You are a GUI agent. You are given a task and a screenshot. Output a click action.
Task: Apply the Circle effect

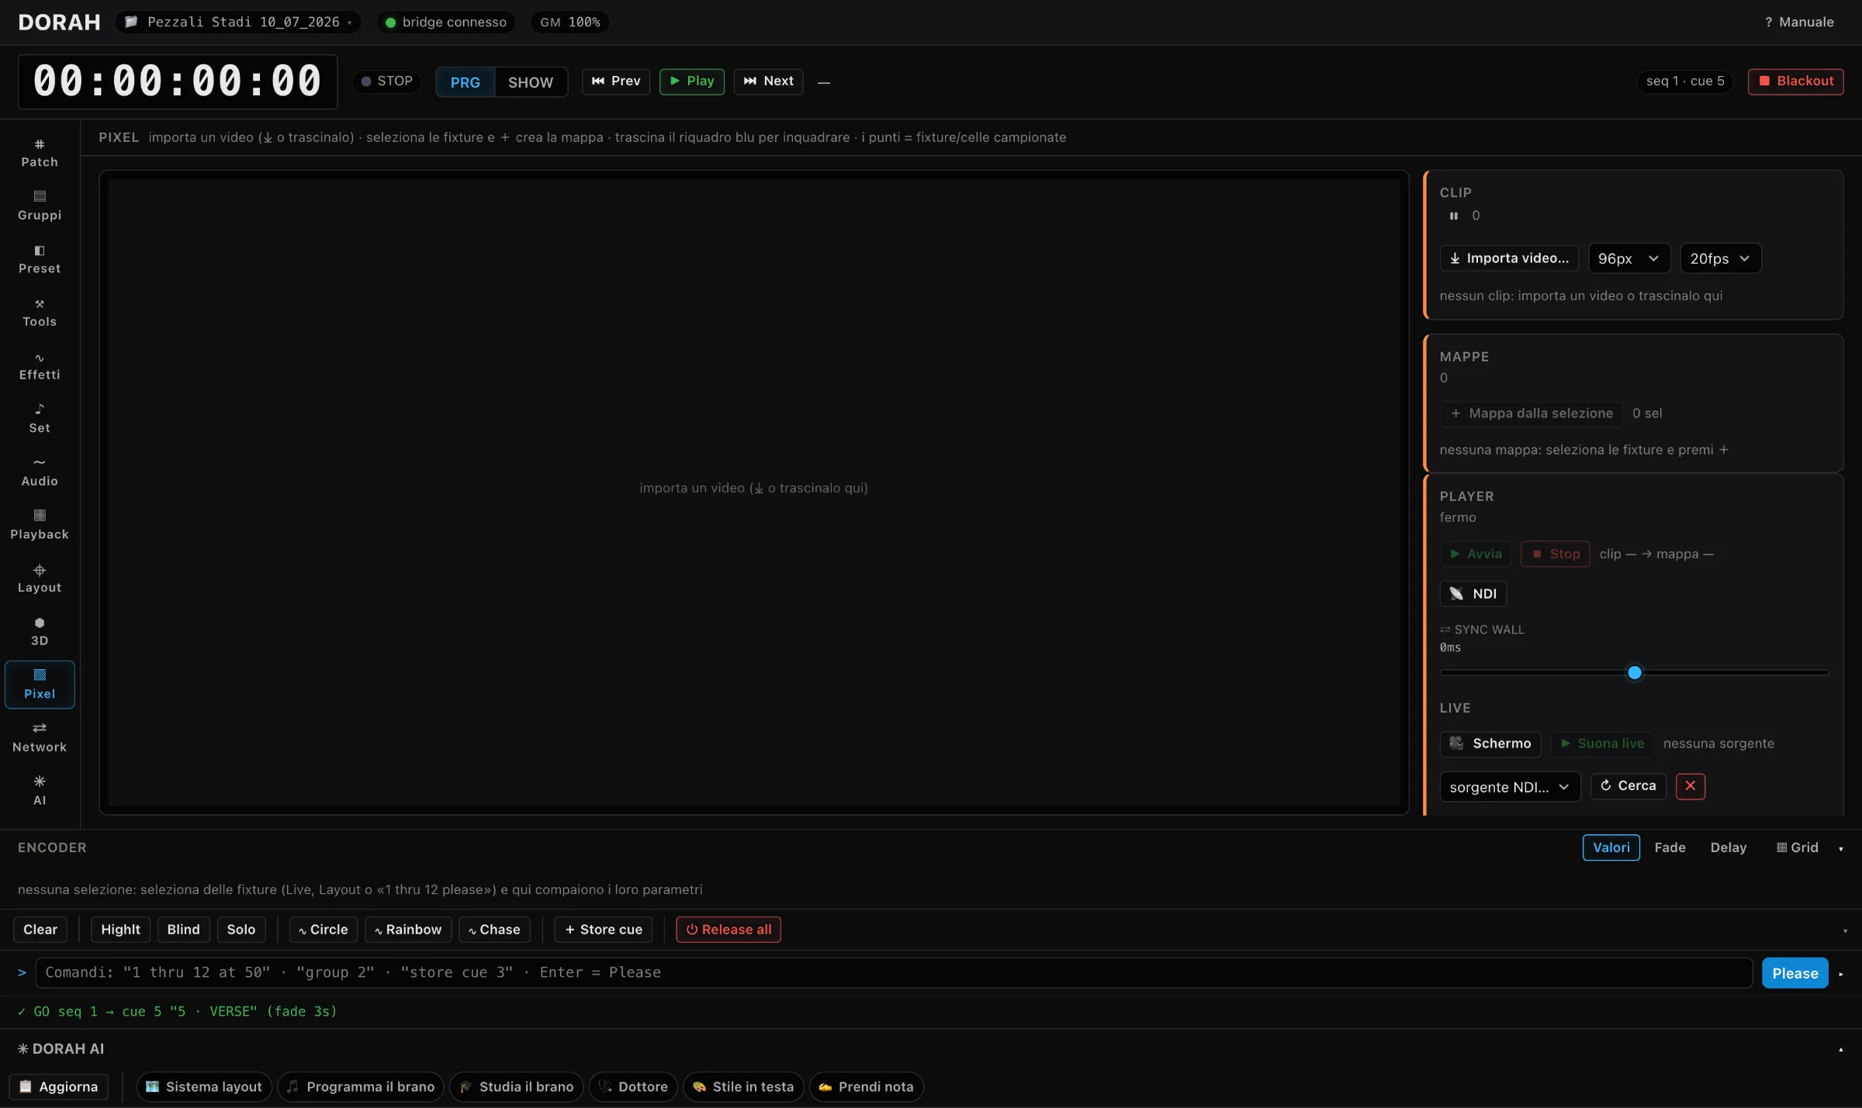(x=324, y=930)
